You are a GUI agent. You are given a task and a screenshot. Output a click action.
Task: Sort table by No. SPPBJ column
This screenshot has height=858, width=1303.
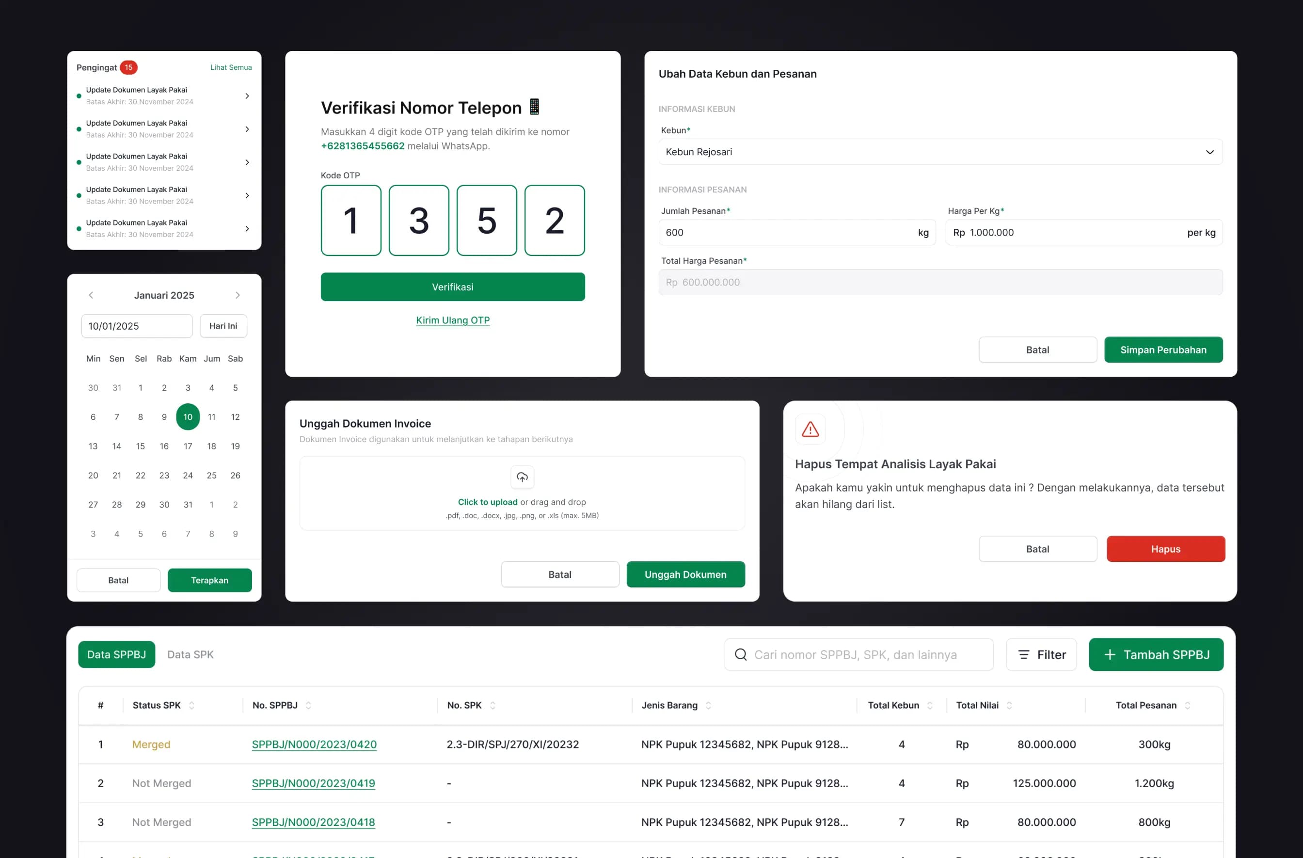tap(308, 705)
